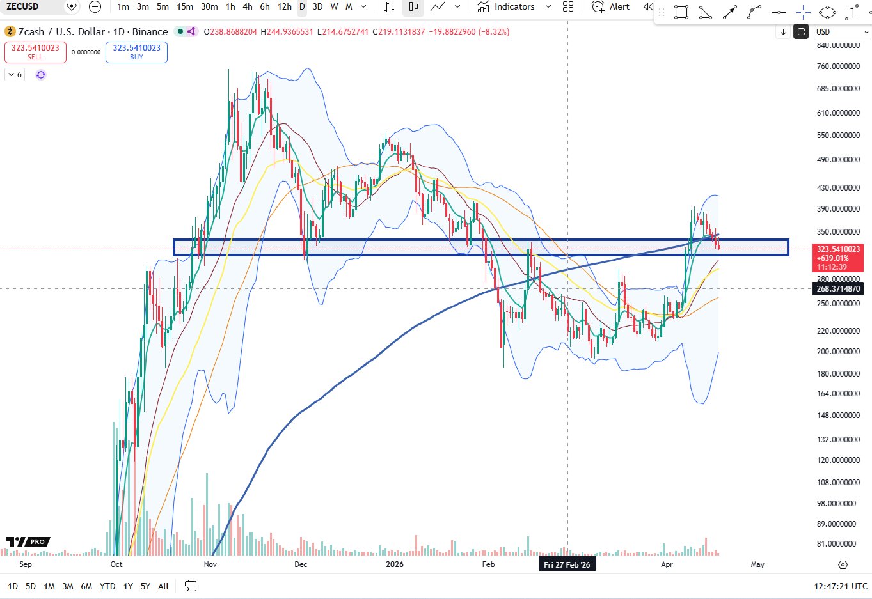The height and width of the screenshot is (599, 872).
Task: Select the 15m interval
Action: [185, 6]
